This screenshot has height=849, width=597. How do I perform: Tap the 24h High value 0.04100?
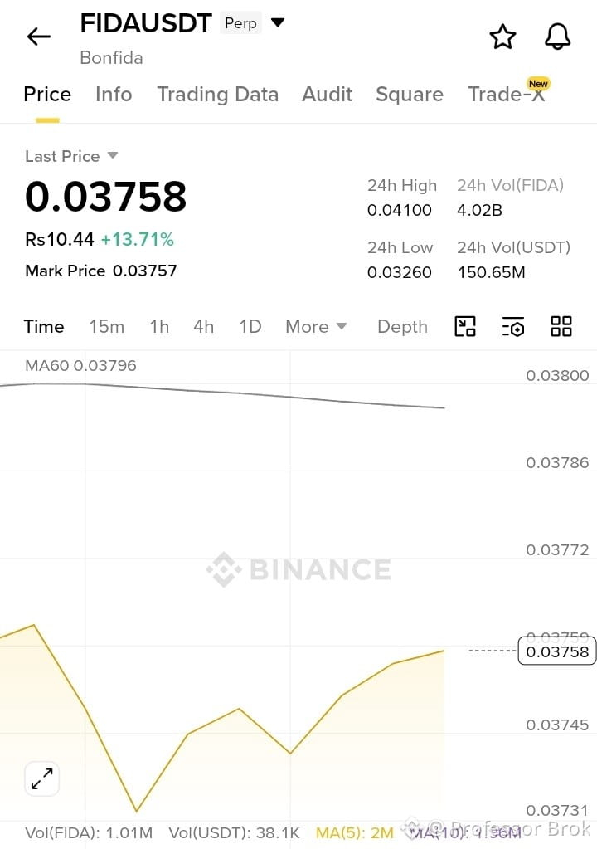[399, 210]
